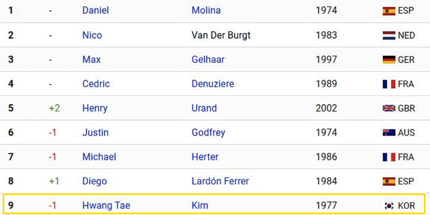Open the Molina surname link

click(x=206, y=10)
